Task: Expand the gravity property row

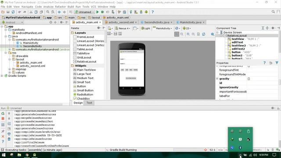Action: coord(217,79)
